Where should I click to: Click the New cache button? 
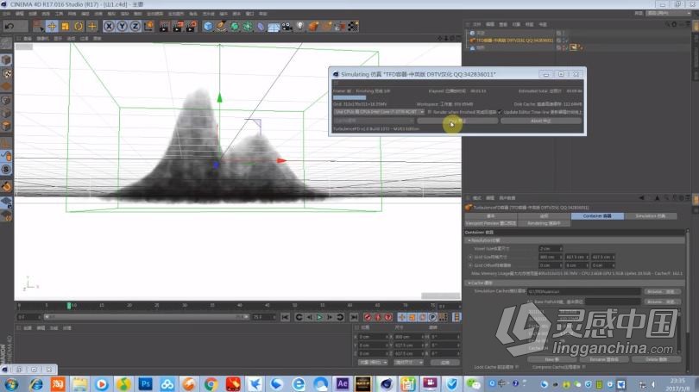click(x=552, y=359)
